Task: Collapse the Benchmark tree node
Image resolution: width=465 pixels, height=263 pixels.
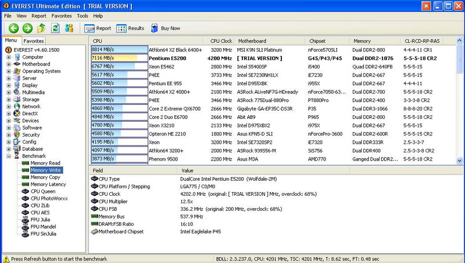Action: point(9,156)
